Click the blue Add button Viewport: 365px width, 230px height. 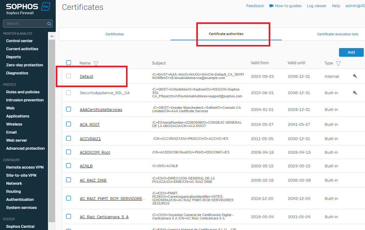(351, 52)
